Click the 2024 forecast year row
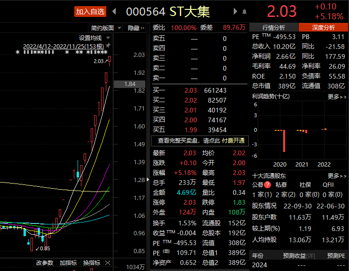349x271 pixels. 298,265
